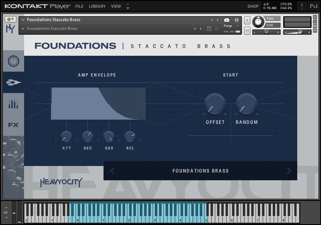Click the REL release knob
The image size is (321, 225).
pyautogui.click(x=130, y=136)
